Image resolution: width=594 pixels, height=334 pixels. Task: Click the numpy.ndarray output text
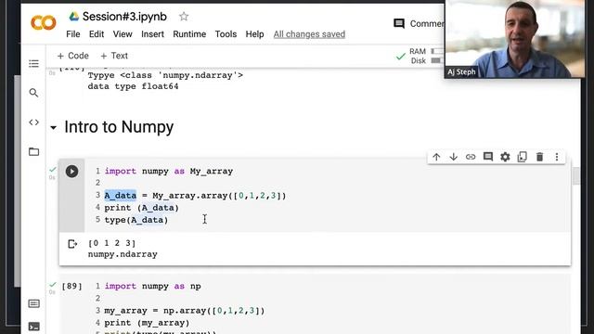[x=123, y=254]
